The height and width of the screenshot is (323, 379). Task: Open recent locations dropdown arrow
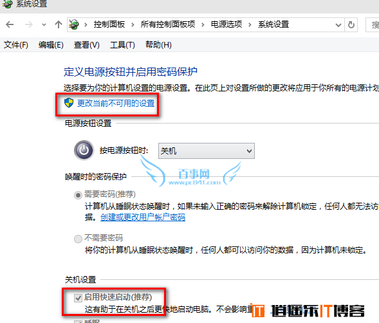click(44, 24)
